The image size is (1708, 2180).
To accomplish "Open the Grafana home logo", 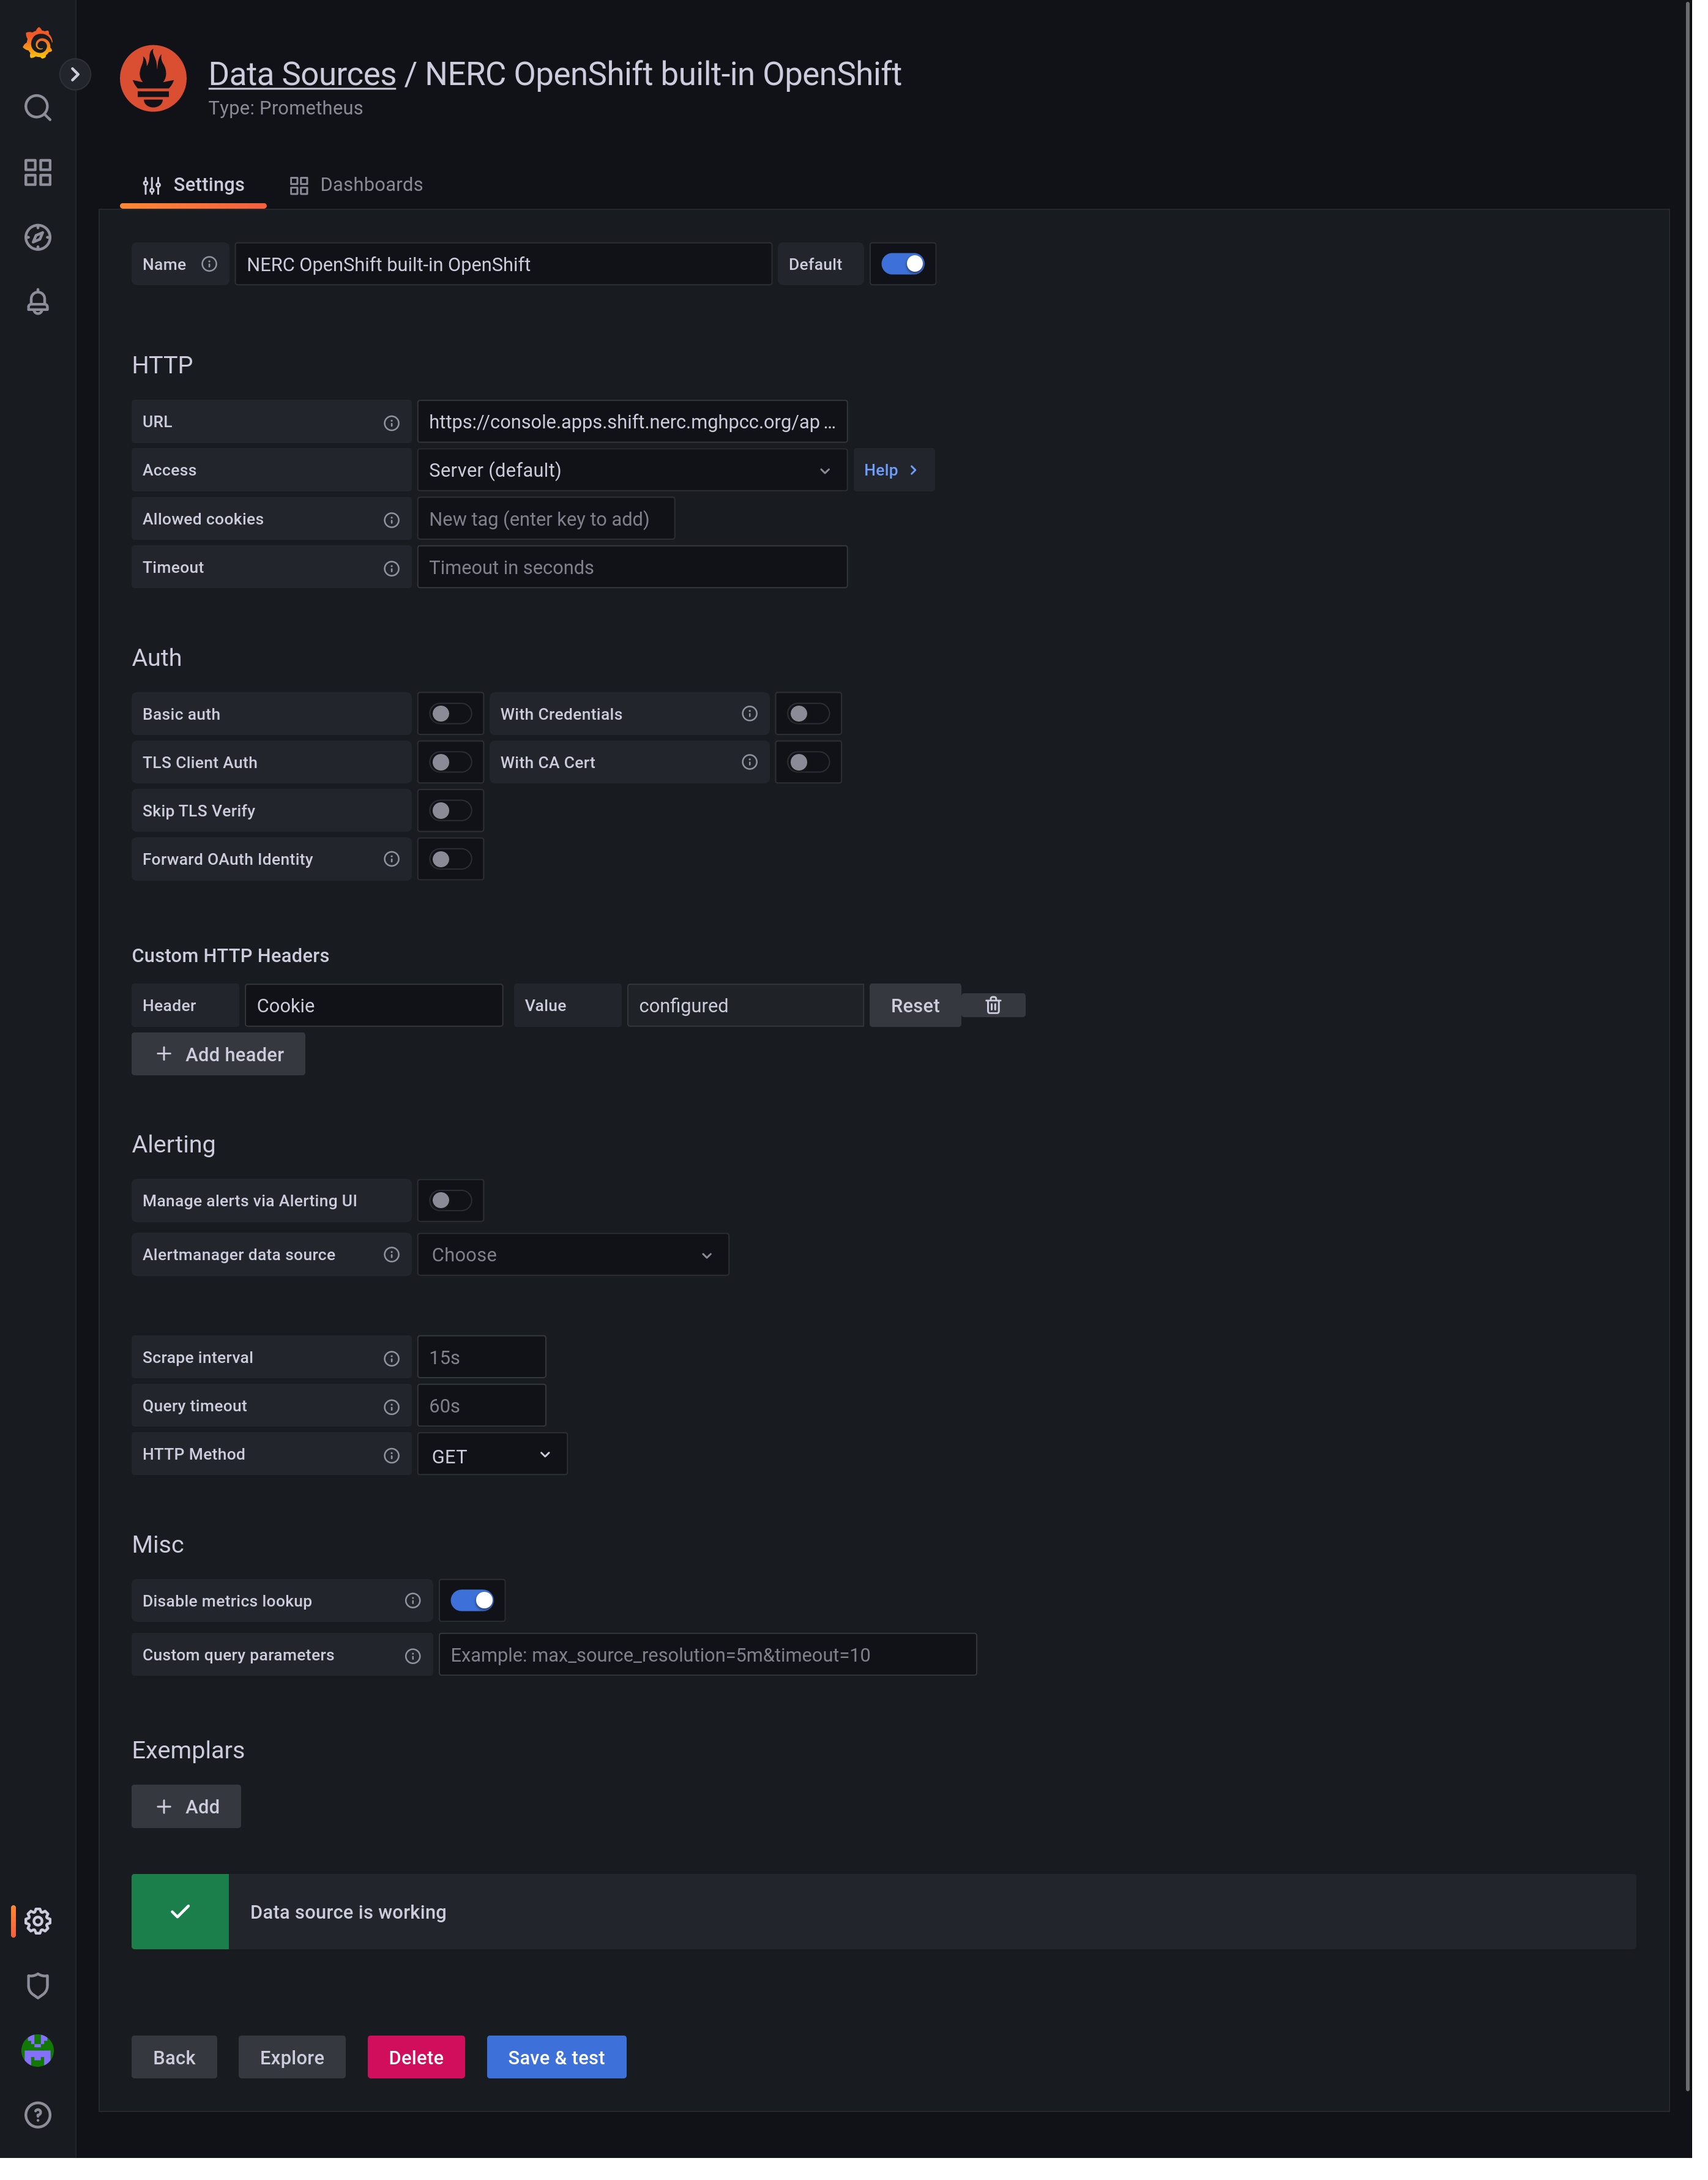I will point(38,44).
